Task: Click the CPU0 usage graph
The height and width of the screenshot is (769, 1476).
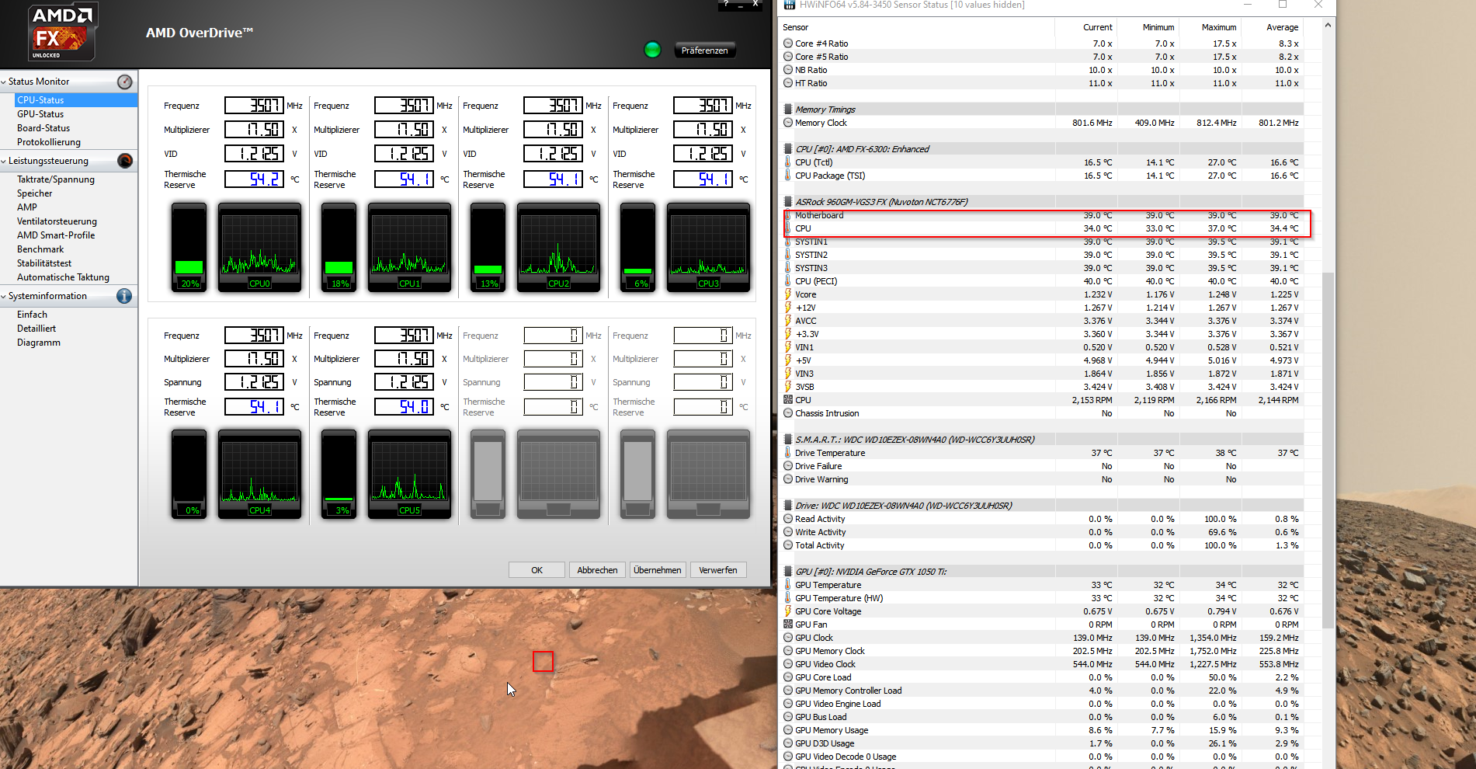Action: coord(259,248)
